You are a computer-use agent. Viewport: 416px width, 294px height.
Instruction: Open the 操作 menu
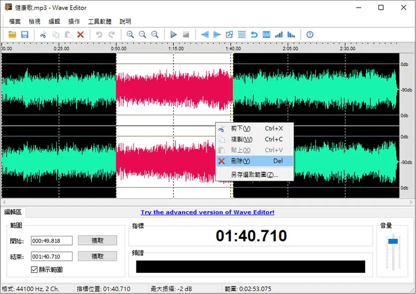coord(74,21)
